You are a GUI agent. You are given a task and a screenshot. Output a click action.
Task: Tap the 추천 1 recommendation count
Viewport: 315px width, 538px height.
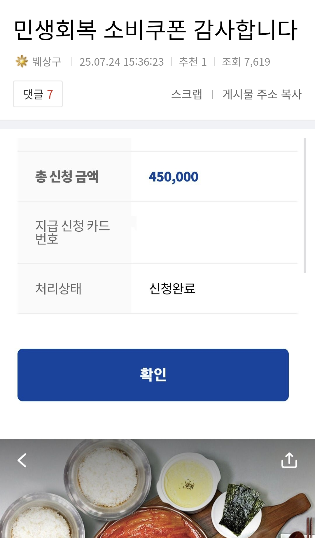coord(193,62)
